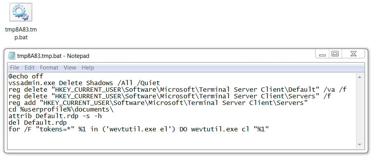
Task: Select the tmp8A83.tmp.bat gear file icon
Action: (21, 12)
